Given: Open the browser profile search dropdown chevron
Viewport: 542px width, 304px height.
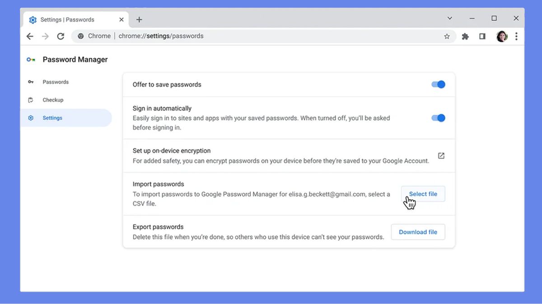Looking at the screenshot, I should tap(449, 18).
